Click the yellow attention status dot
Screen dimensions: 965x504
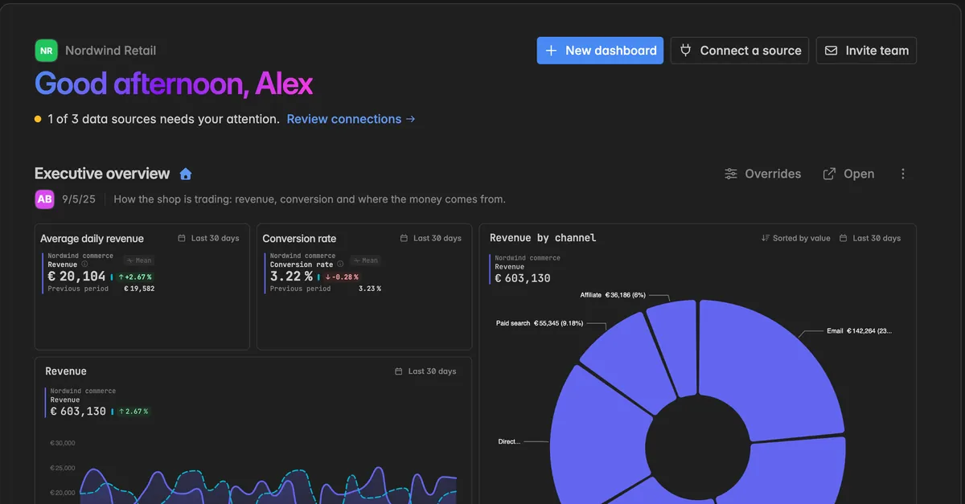tap(38, 119)
